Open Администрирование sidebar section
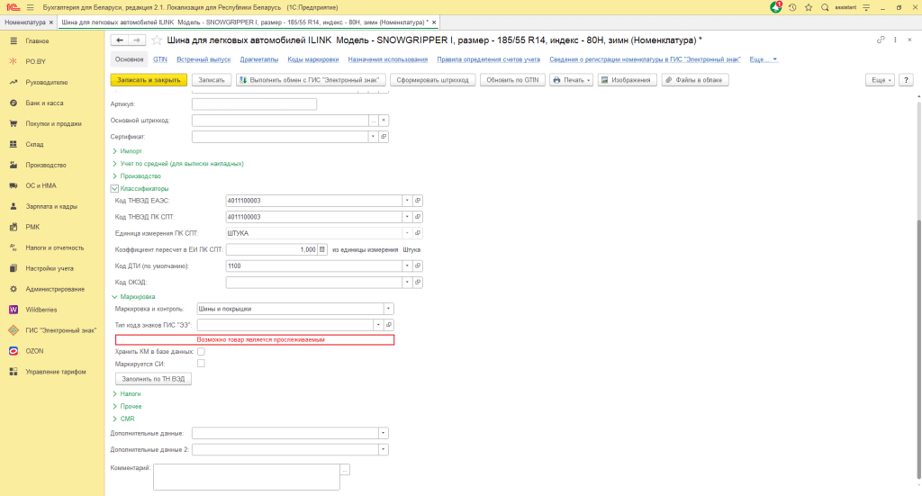922x496 pixels. point(55,289)
